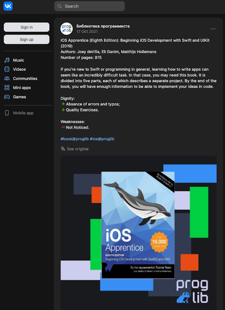Open the post three-dots options menu
225x310 pixels.
pos(213,29)
